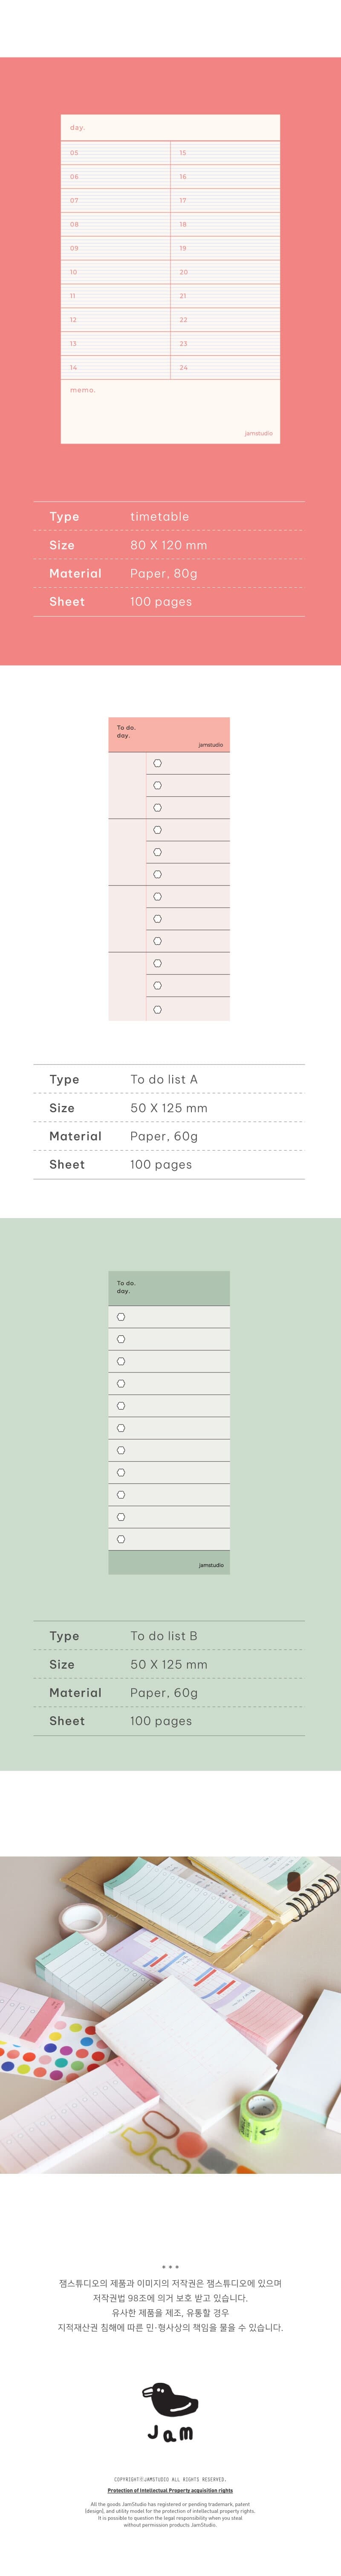Viewport: 341px width, 2576px height.
Task: Select the "timetable" type value
Action: 159,517
